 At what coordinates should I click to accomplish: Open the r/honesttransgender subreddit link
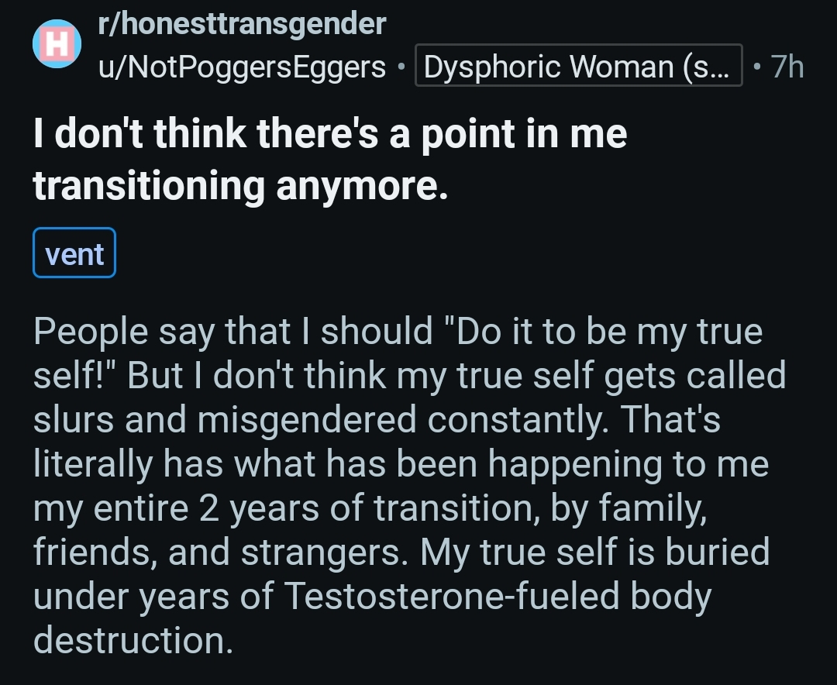(x=241, y=24)
